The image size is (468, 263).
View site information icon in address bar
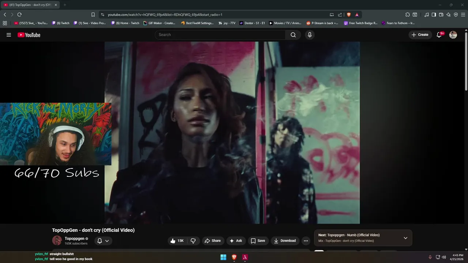102,15
